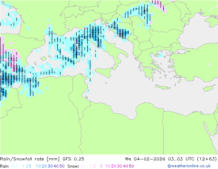218x169 pixels.
Task: Select the Snow 5 legend value
Action: point(101,166)
